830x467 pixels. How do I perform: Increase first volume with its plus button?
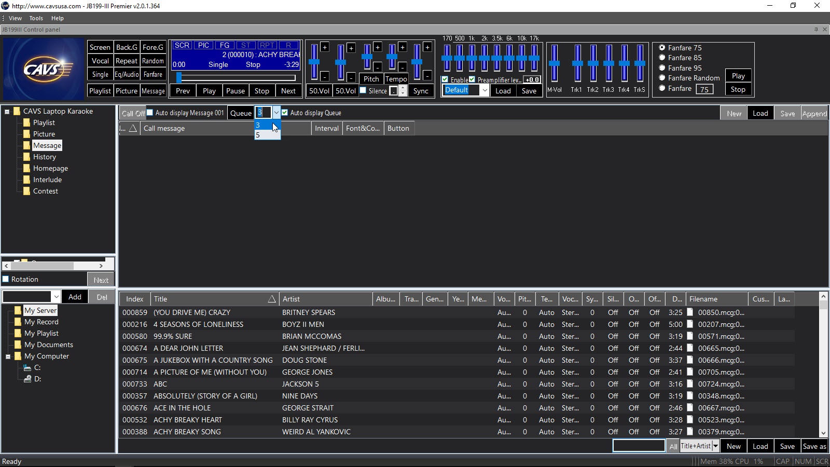[x=325, y=47]
